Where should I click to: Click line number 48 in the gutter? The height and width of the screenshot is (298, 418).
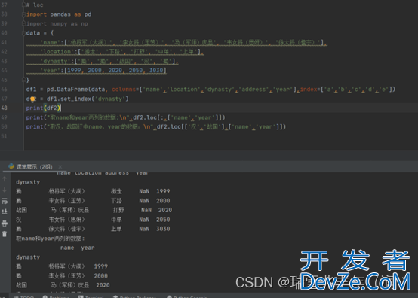pyautogui.click(x=4, y=108)
